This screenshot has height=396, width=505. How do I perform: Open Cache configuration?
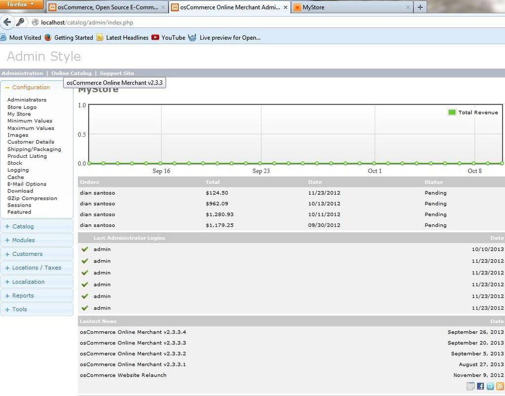tap(15, 177)
